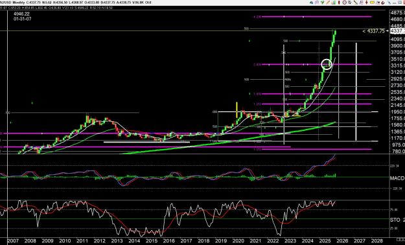This screenshot has width=405, height=245.
Task: Click the 2007 year on time axis
Action: pos(13,241)
